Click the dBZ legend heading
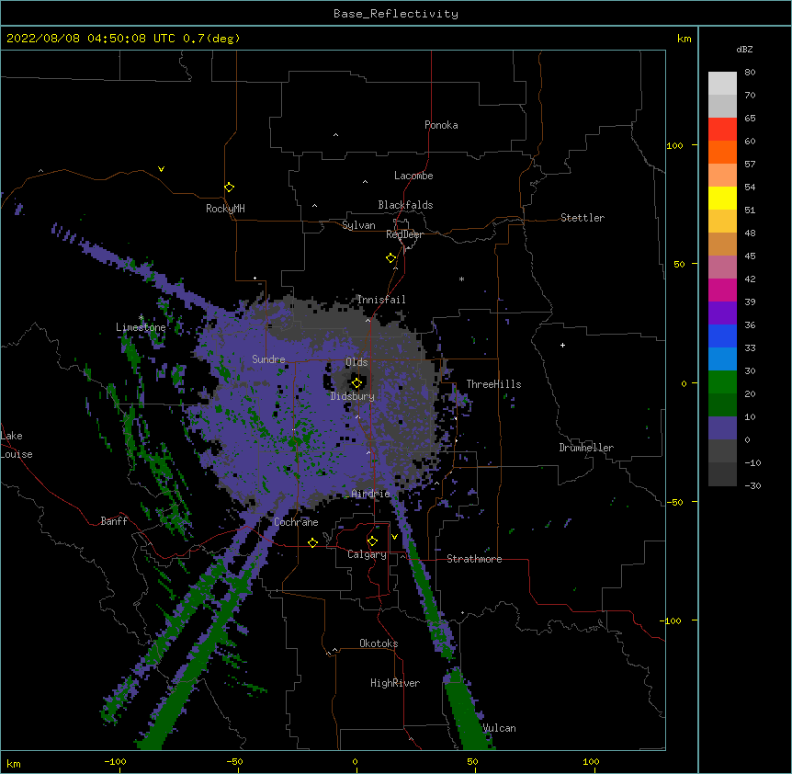 pos(744,49)
